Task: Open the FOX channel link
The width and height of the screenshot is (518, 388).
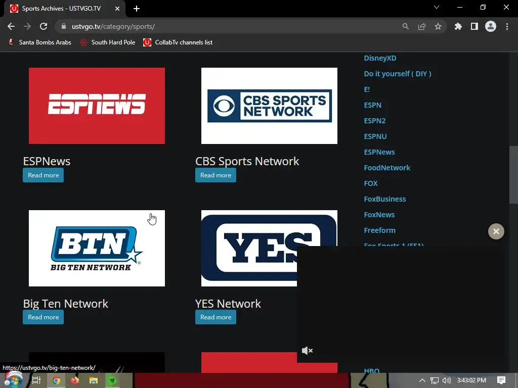Action: 371,183
